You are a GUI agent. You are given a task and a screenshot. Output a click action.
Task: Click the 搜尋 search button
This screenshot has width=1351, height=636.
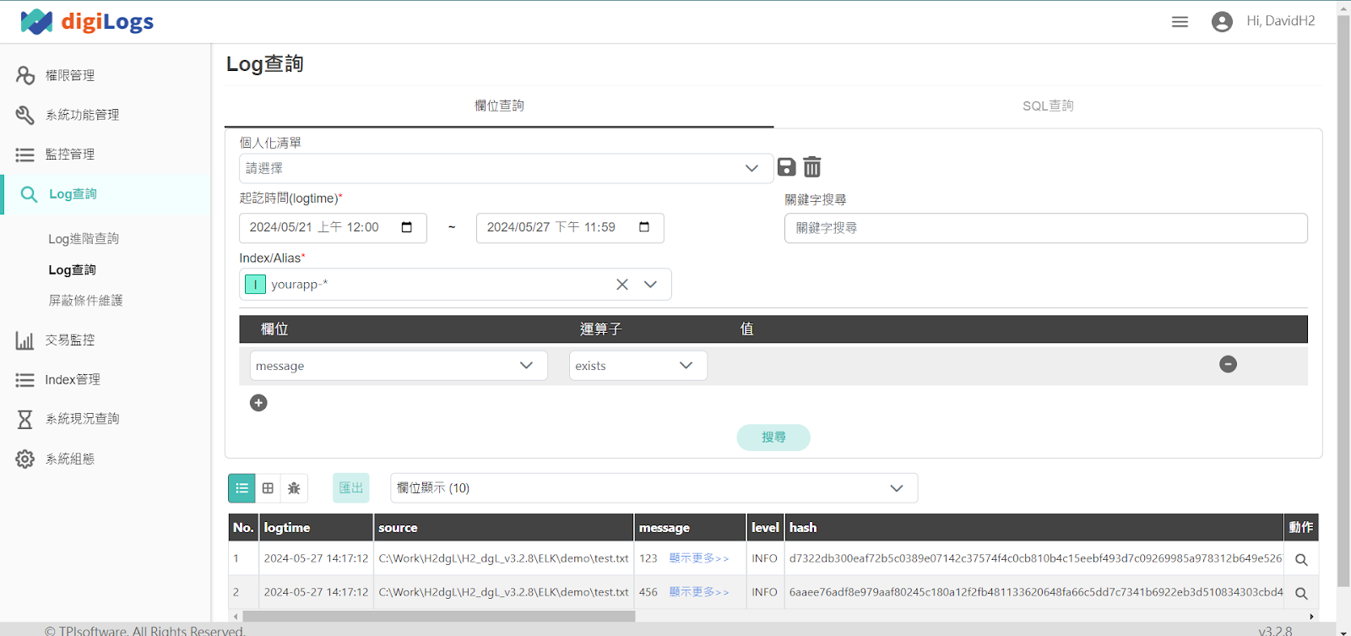tap(773, 438)
